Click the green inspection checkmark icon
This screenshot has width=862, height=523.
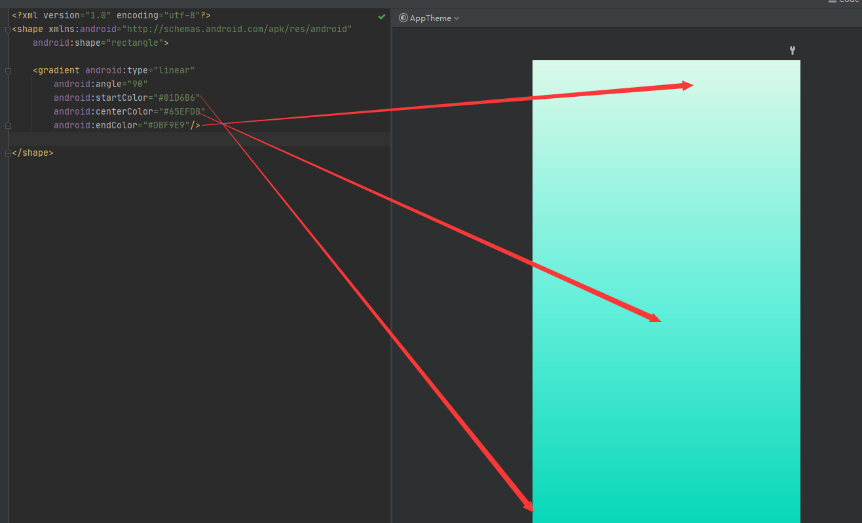coord(382,16)
